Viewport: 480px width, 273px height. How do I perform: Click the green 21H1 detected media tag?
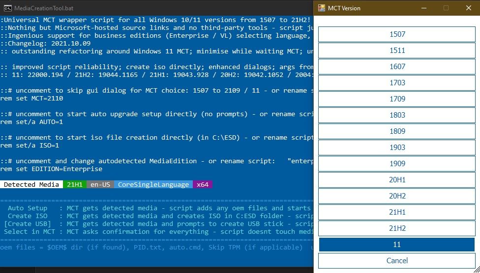pyautogui.click(x=75, y=185)
